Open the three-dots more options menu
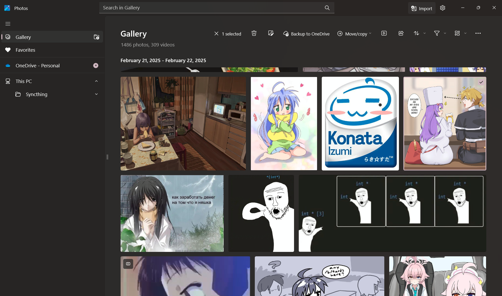Image resolution: width=502 pixels, height=296 pixels. click(478, 33)
